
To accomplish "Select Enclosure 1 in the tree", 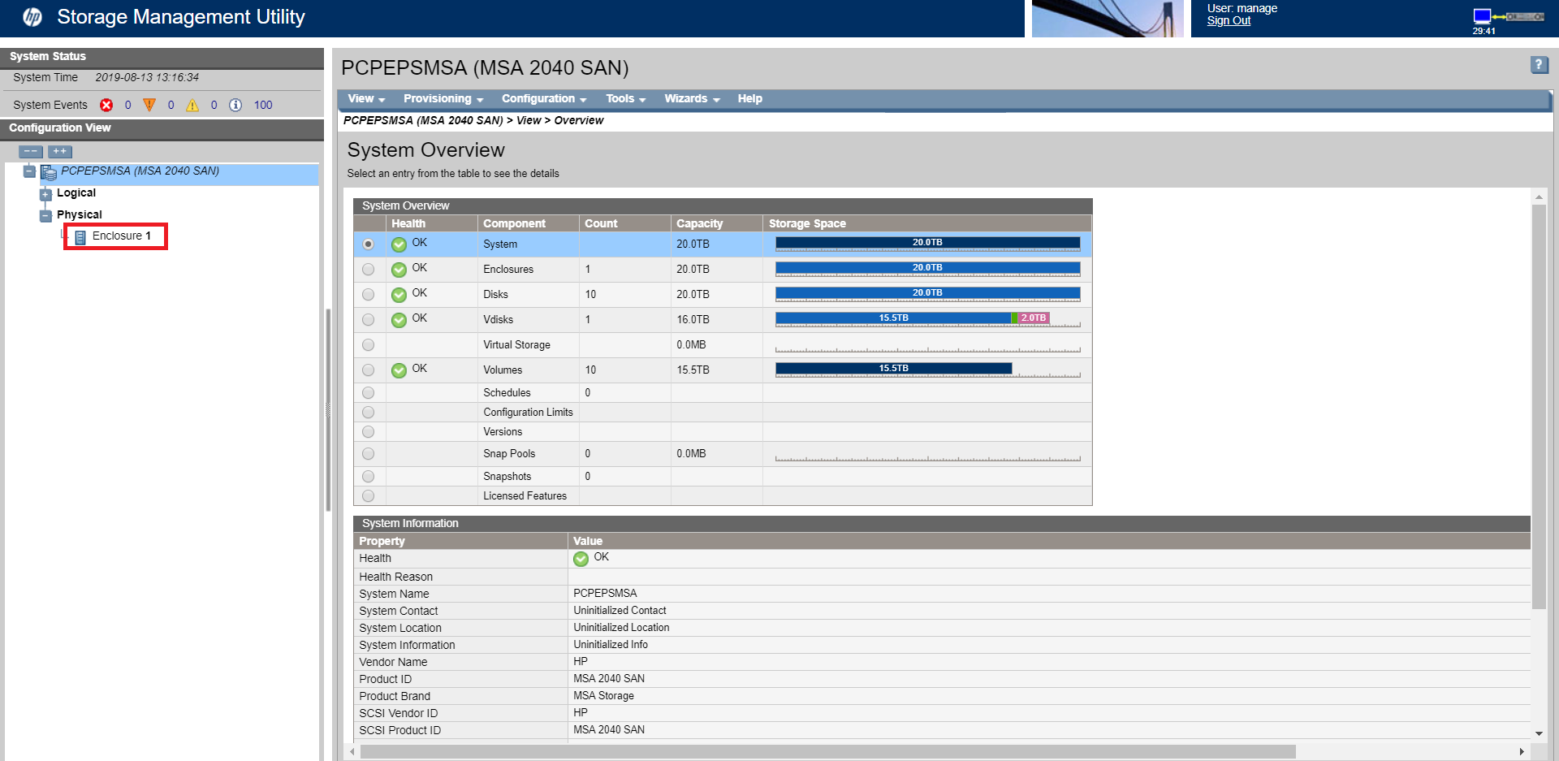I will (122, 236).
